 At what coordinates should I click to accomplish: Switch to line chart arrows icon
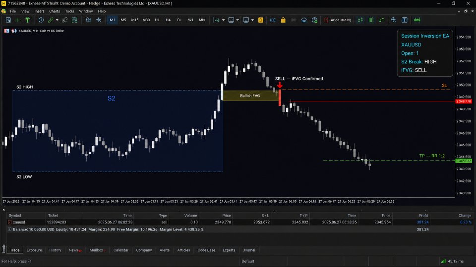(x=381, y=20)
